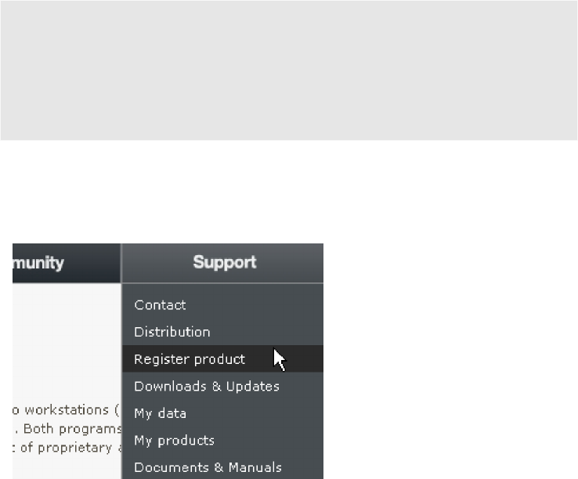Click the gray banner area at top
The height and width of the screenshot is (479, 578).
(x=289, y=70)
